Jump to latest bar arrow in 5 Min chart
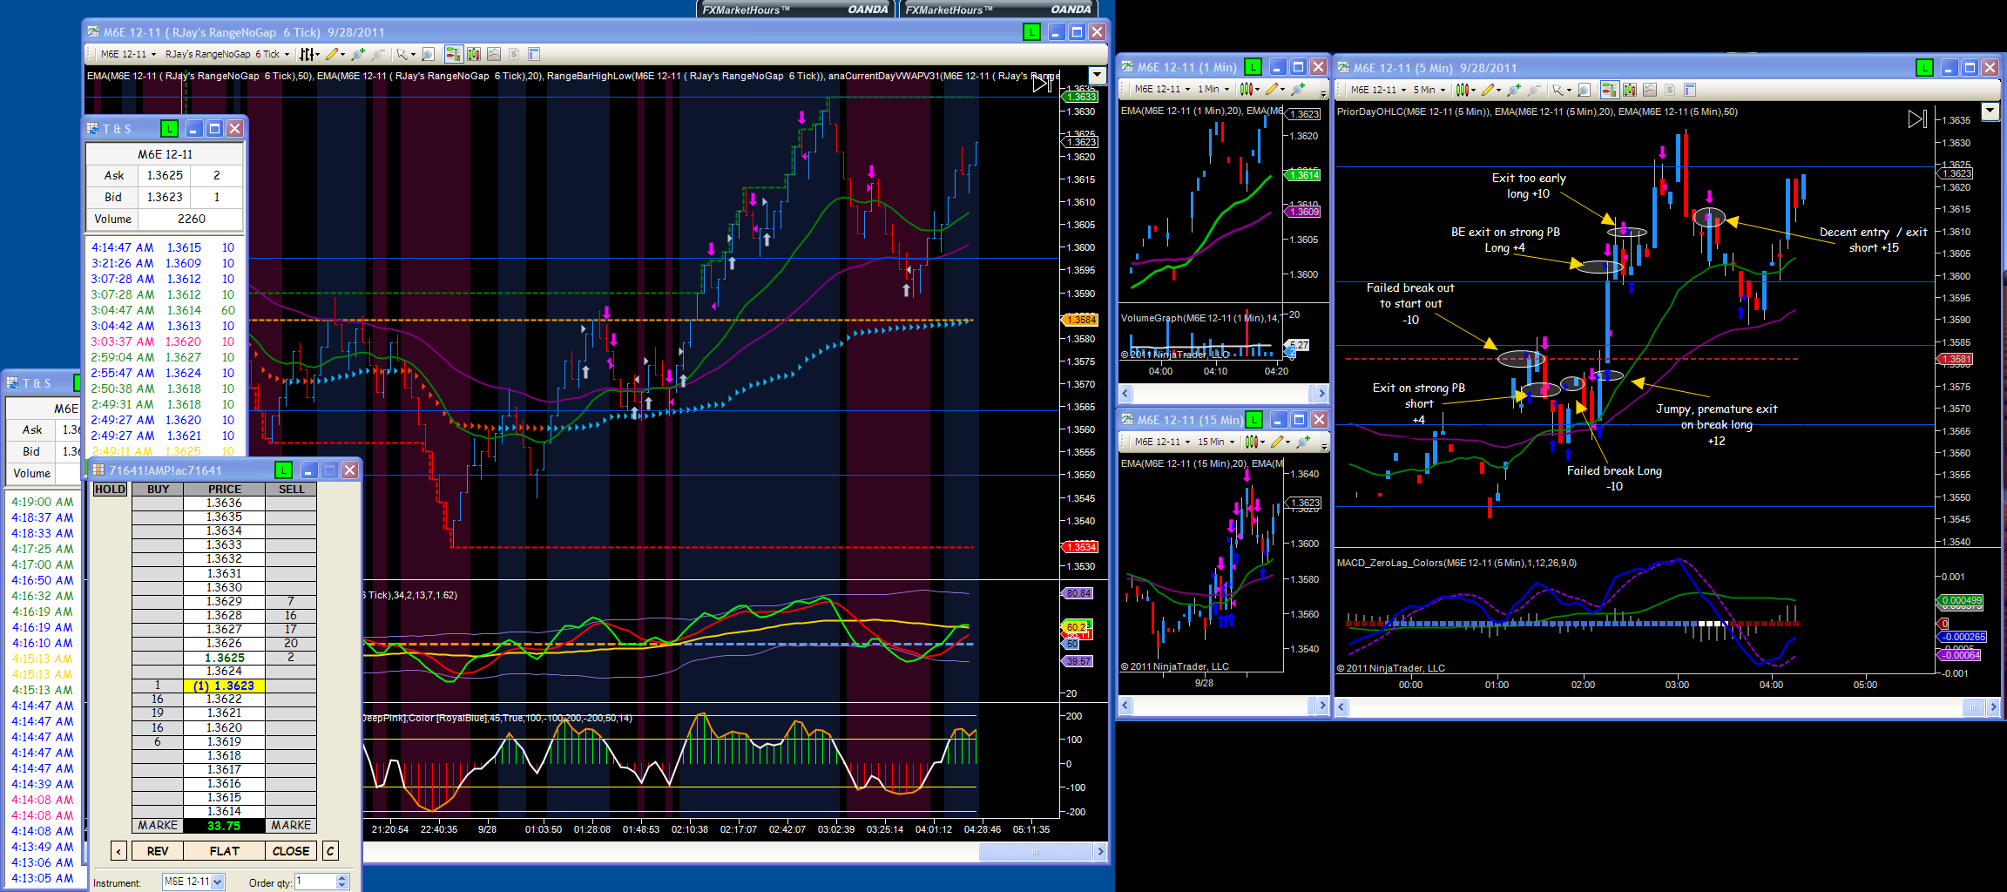This screenshot has height=892, width=2007. pyautogui.click(x=1917, y=119)
